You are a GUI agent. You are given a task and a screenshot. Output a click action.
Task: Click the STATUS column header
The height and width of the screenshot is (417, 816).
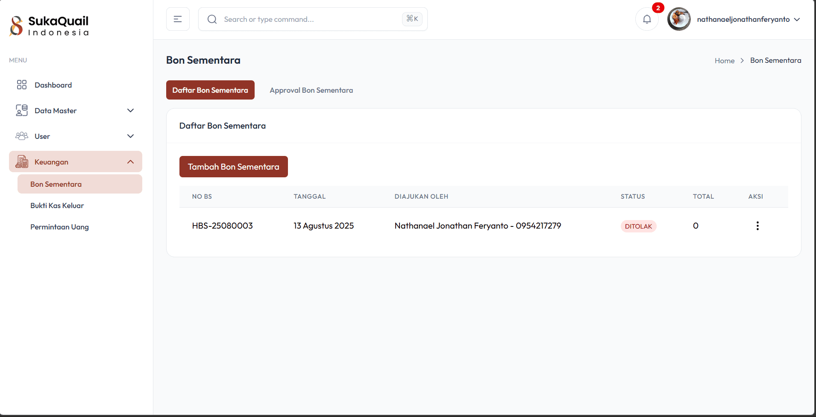(633, 197)
